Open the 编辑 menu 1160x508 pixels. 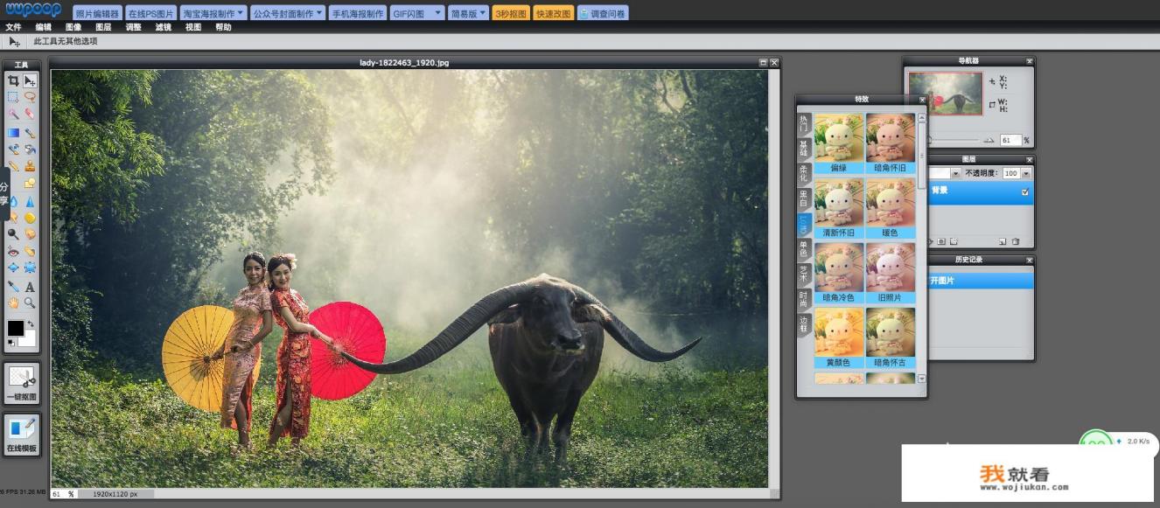[x=44, y=27]
